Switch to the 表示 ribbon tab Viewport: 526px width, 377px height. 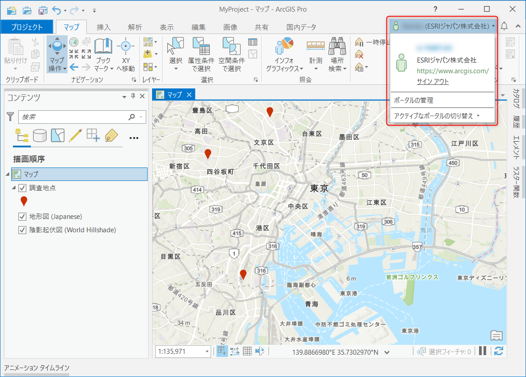pos(167,27)
